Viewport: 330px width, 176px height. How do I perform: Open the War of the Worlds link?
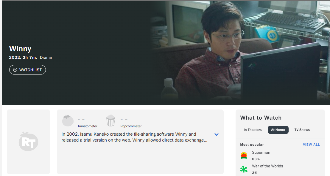click(x=267, y=166)
